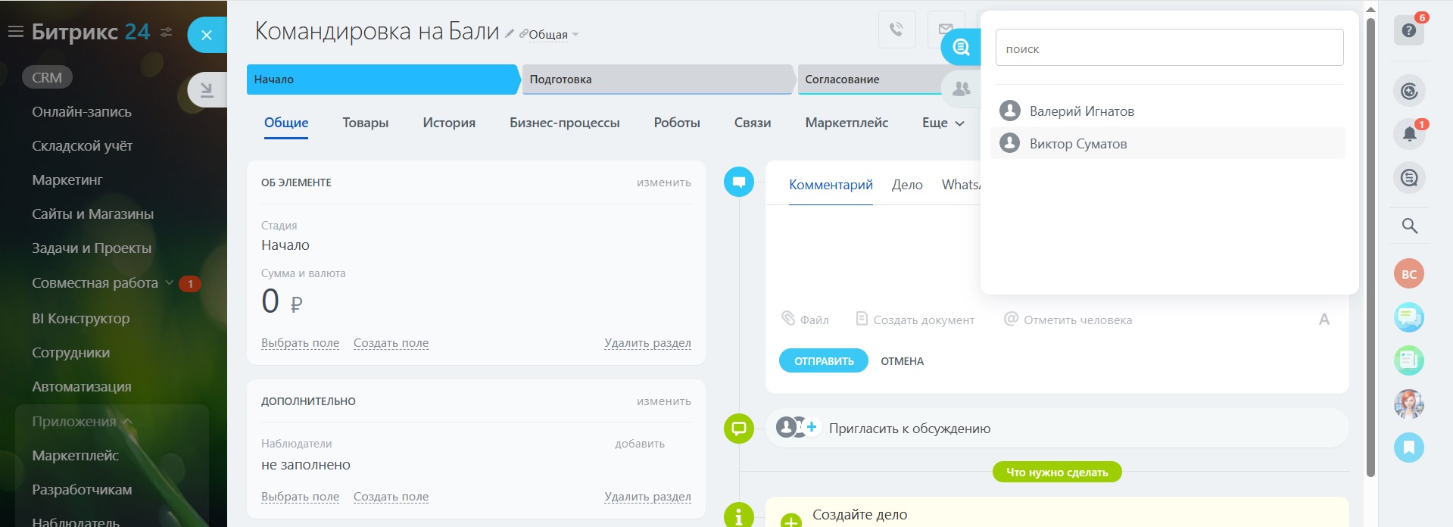Click the menu settings sliders icon next to logo
The height and width of the screenshot is (527, 1453).
coord(167,33)
